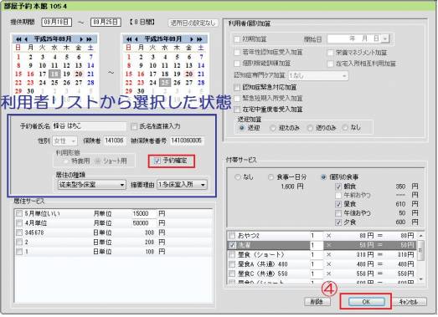Viewport: 438px width, 317px height.
Task: Click the 50000 amount field
Action: pyautogui.click(x=144, y=223)
